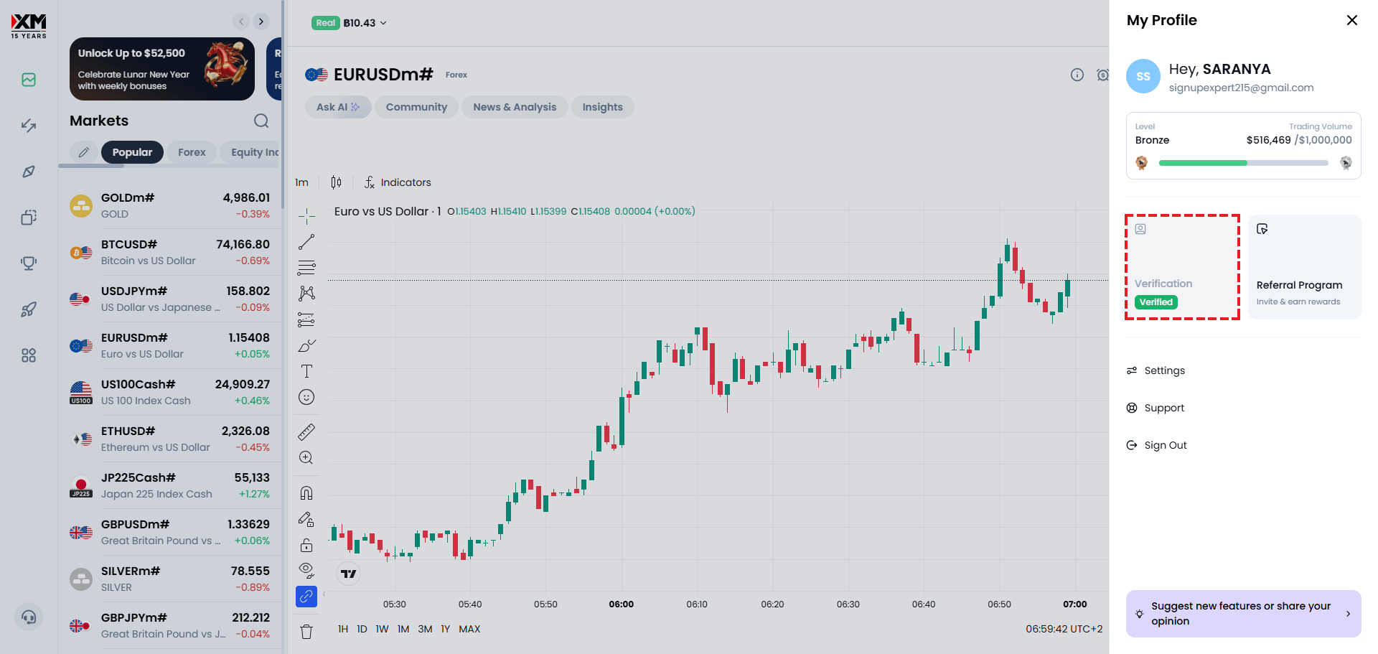Image resolution: width=1378 pixels, height=654 pixels.
Task: Open the transfer arrows sidebar icon
Action: click(x=29, y=126)
